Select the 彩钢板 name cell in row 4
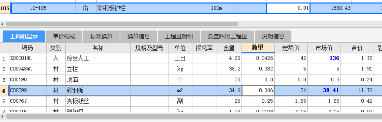This screenshot has height=122, width=382. click(x=98, y=91)
